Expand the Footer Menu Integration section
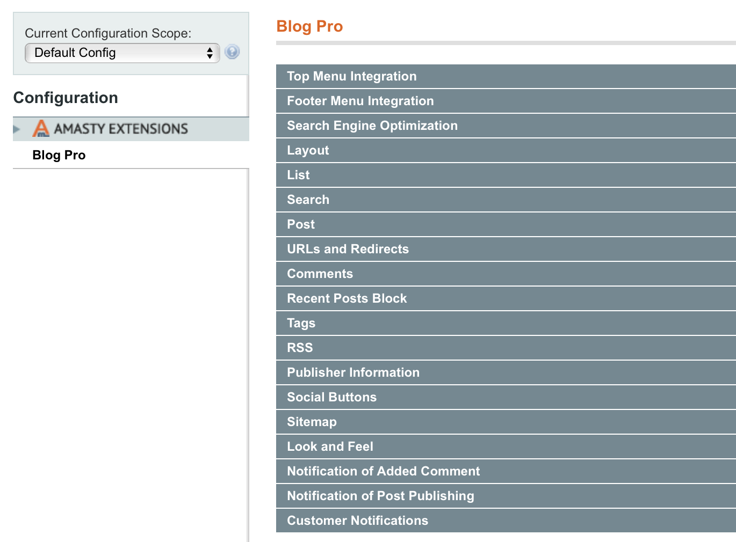736x542 pixels. pyautogui.click(x=360, y=101)
